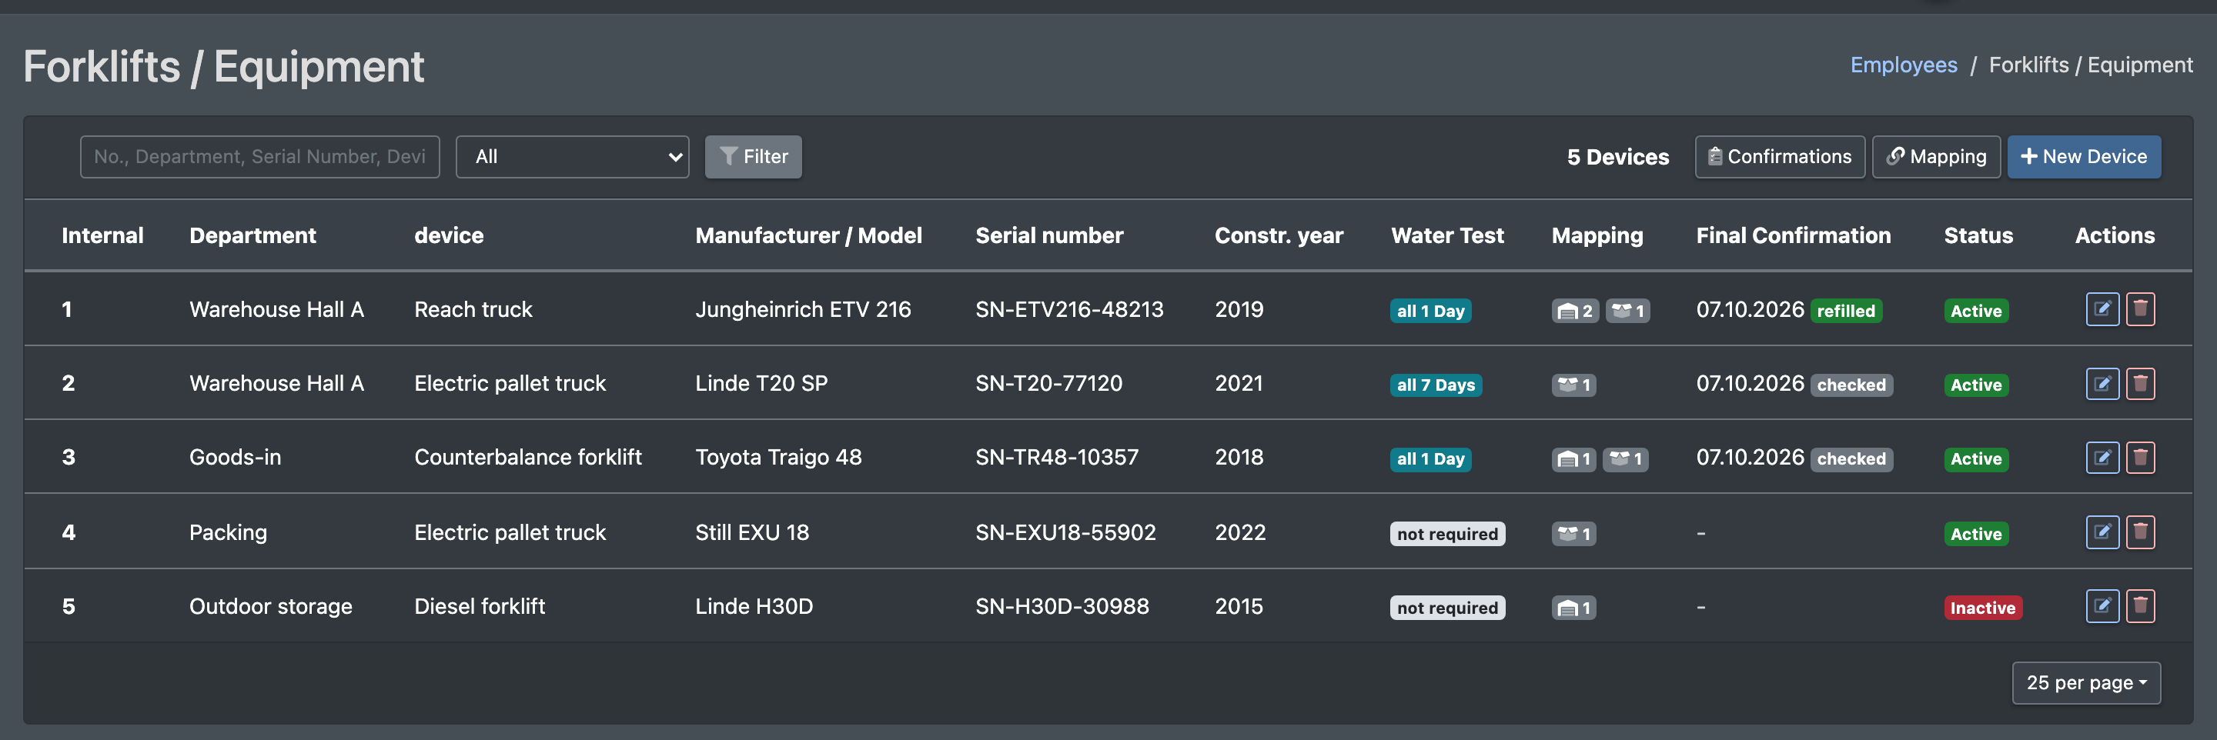2217x740 pixels.
Task: Click the warehouse mapping badge for Toyota Traigo
Action: (1573, 458)
